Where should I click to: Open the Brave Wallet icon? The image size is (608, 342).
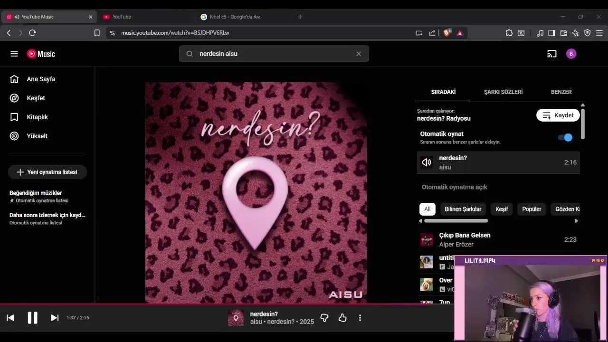(564, 33)
